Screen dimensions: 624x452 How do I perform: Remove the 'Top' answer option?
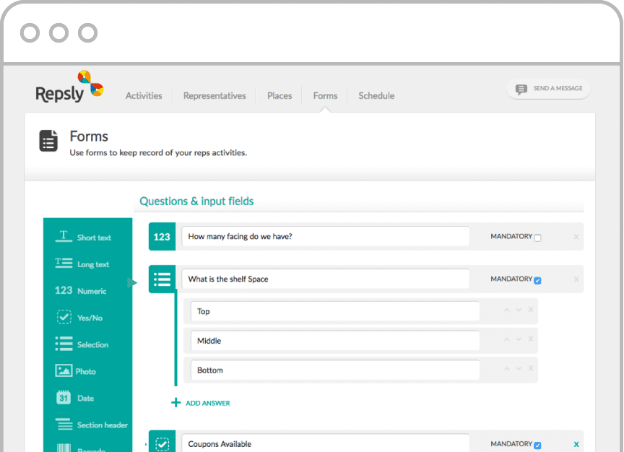click(531, 310)
